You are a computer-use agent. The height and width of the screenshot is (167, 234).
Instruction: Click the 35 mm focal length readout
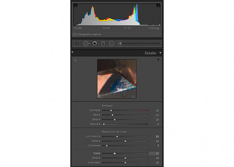tap(106, 28)
